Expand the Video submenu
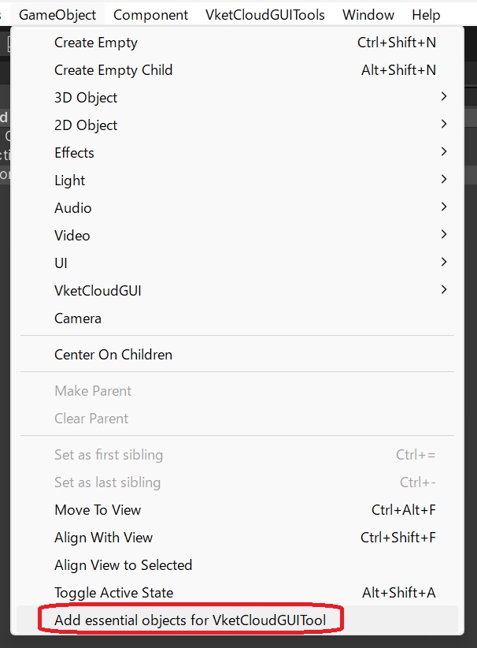 [72, 236]
